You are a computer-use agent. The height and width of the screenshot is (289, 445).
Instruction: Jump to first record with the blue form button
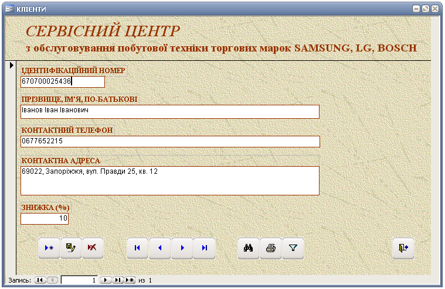tap(137, 248)
